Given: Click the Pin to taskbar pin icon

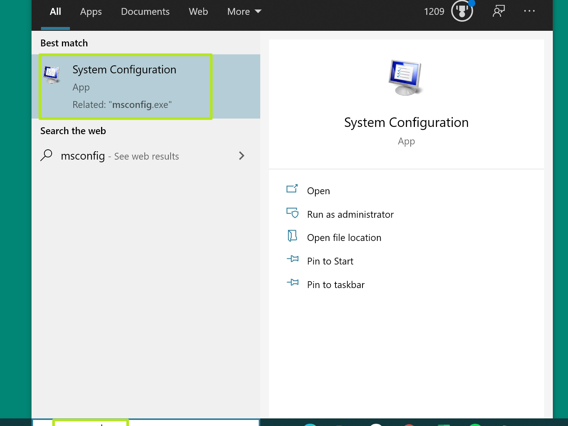Looking at the screenshot, I should pos(293,283).
